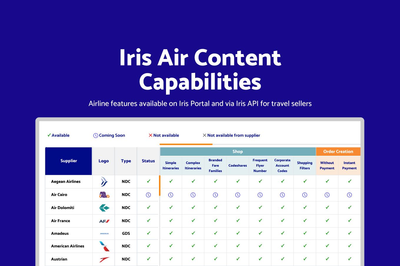Click the Without Payment column header

point(327,165)
